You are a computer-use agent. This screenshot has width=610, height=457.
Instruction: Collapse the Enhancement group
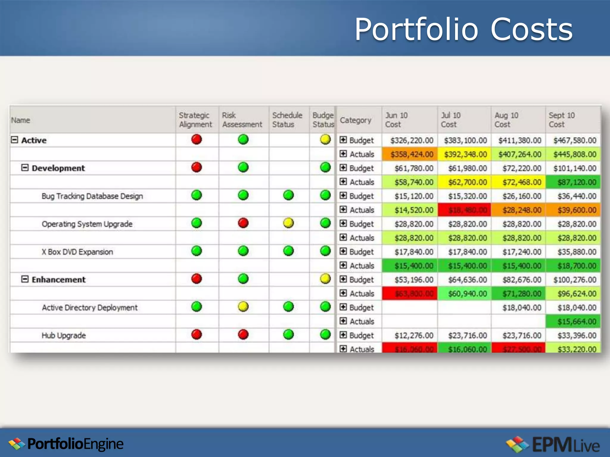click(25, 279)
